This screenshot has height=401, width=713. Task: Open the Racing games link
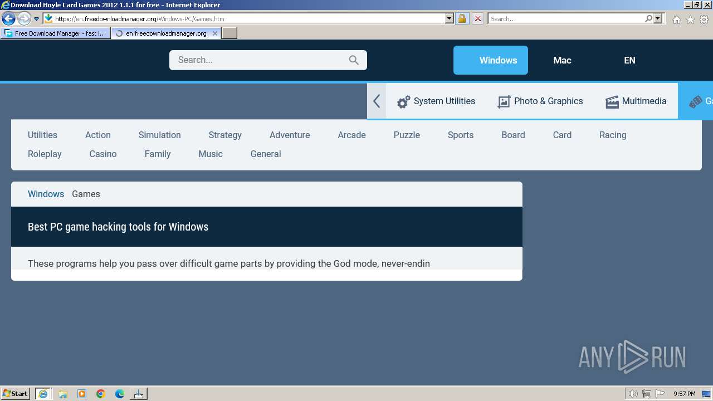[x=613, y=135]
